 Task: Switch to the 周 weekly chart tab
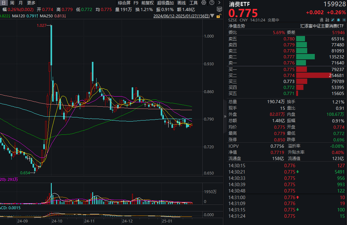coord(12,3)
